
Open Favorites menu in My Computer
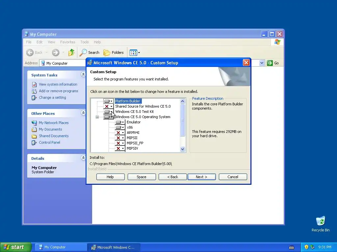(68, 42)
